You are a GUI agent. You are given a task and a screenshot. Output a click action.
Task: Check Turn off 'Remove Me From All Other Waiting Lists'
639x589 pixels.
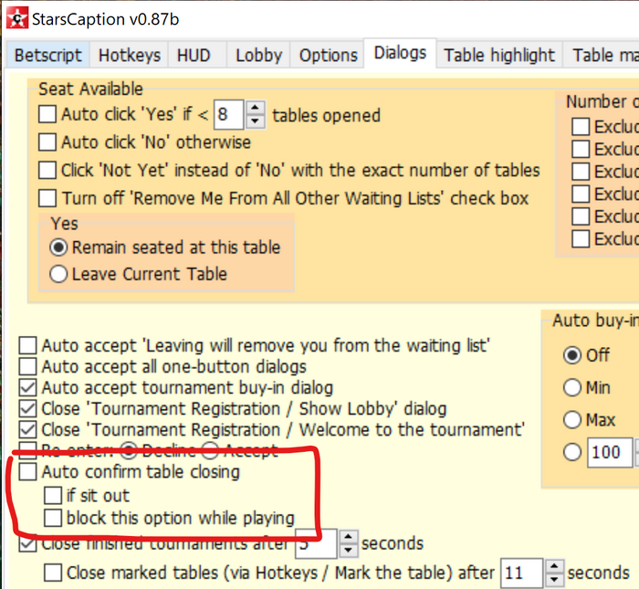(x=47, y=198)
